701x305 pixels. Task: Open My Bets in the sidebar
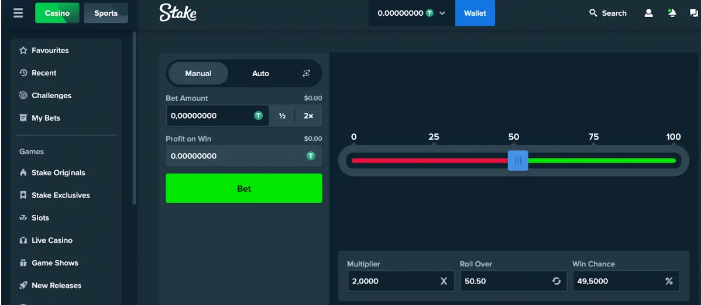coord(46,118)
